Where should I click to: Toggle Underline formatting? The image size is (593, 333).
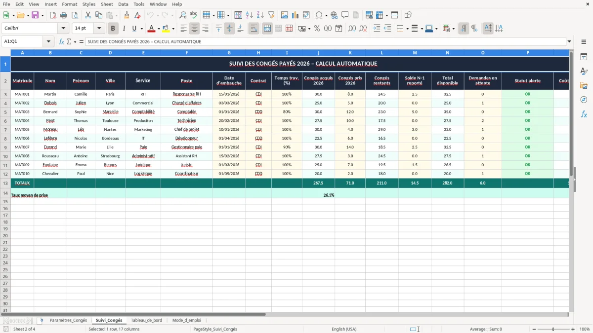pos(134,29)
